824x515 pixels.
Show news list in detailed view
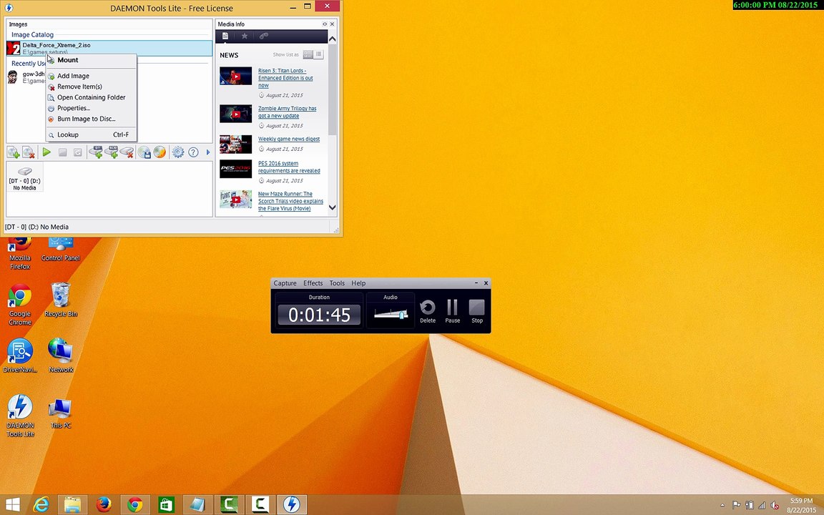click(308, 54)
